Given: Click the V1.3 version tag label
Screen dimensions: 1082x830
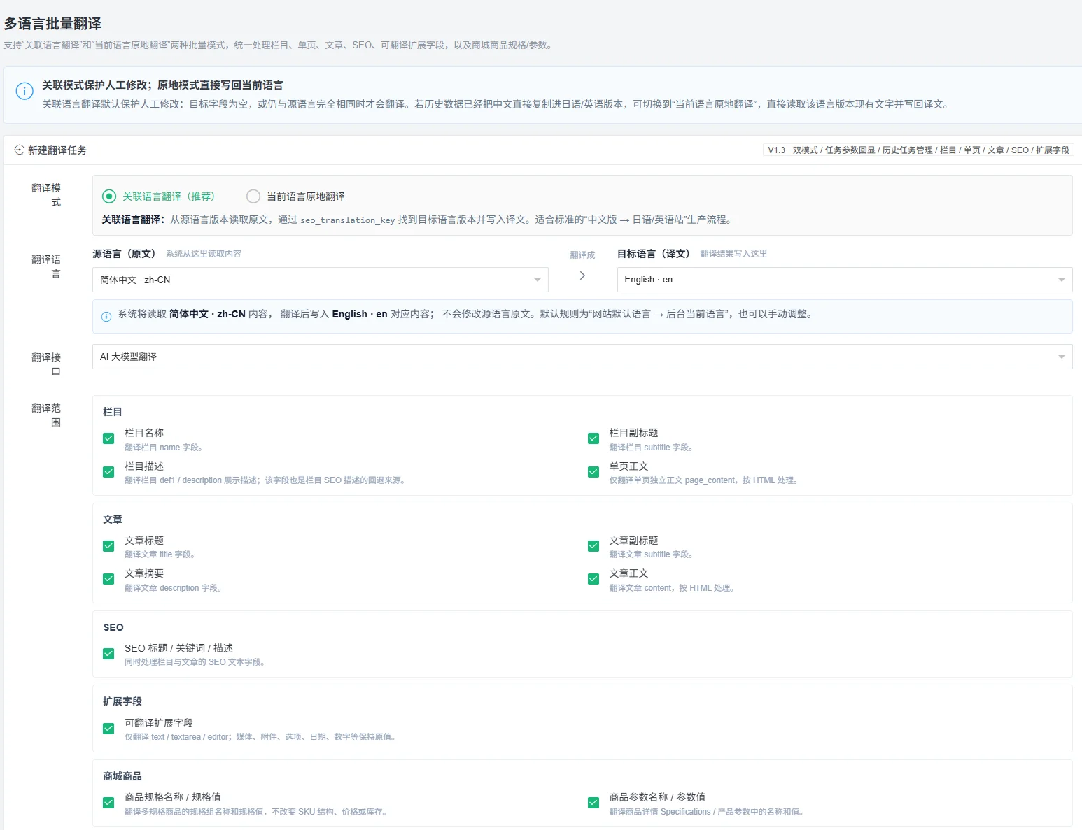Looking at the screenshot, I should [918, 150].
